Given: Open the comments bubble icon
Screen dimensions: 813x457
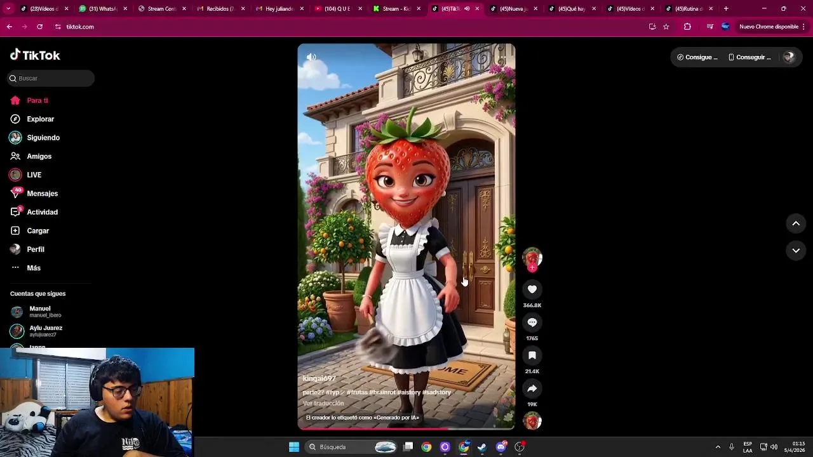Looking at the screenshot, I should (532, 322).
